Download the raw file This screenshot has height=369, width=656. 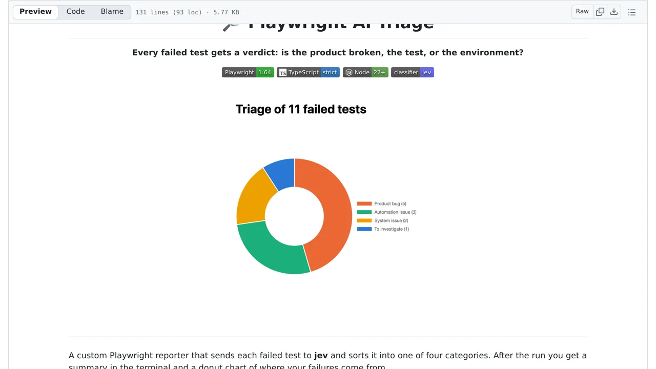tap(614, 12)
